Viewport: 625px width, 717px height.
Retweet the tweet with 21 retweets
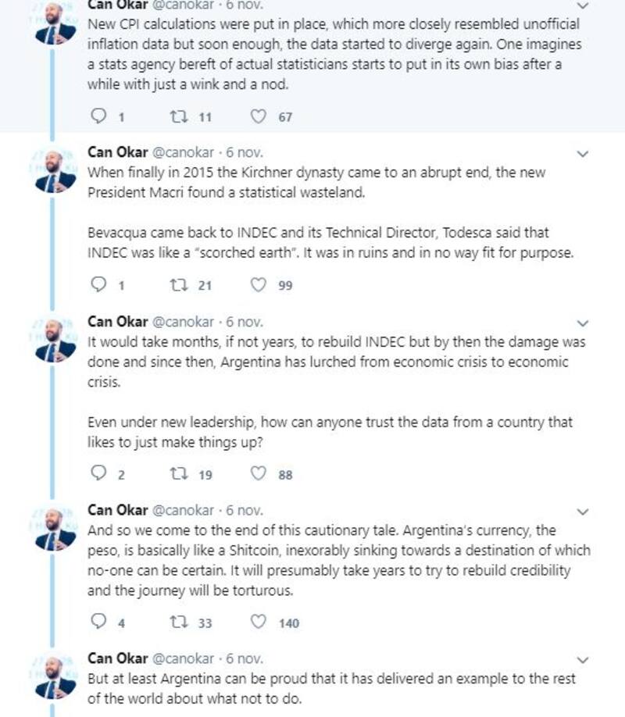coord(177,285)
